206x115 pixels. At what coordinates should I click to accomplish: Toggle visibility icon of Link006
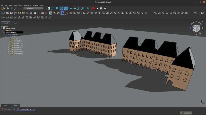pyautogui.click(x=10, y=52)
